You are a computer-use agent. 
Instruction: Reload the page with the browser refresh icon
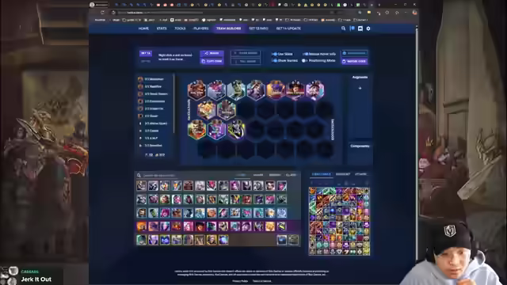pyautogui.click(x=102, y=13)
